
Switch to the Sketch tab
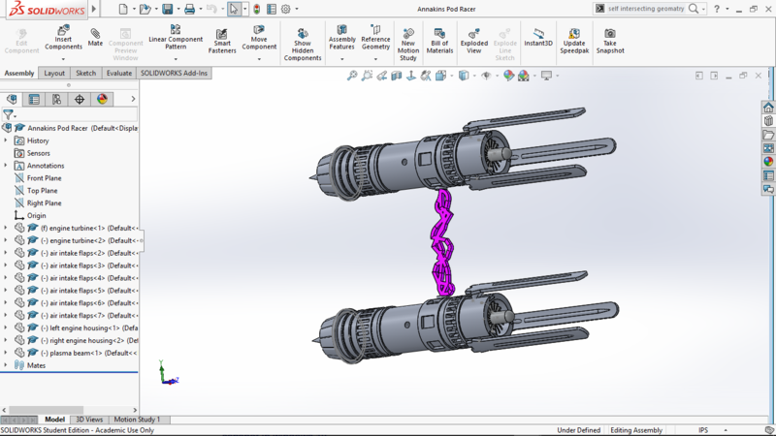tap(85, 74)
